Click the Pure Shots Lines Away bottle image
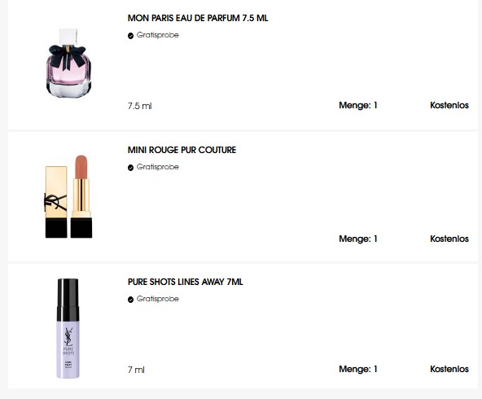Viewport: 482px width, 399px height. point(68,328)
